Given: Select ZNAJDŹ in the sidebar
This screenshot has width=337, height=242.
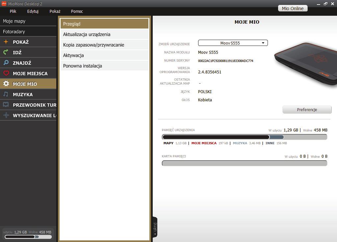Looking at the screenshot, I should click(x=28, y=63).
